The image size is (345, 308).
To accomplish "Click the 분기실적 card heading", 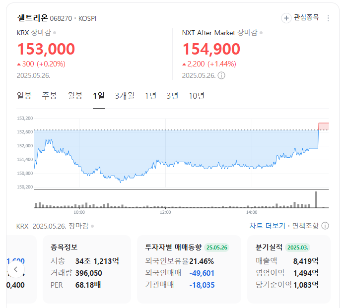I will coord(269,247).
